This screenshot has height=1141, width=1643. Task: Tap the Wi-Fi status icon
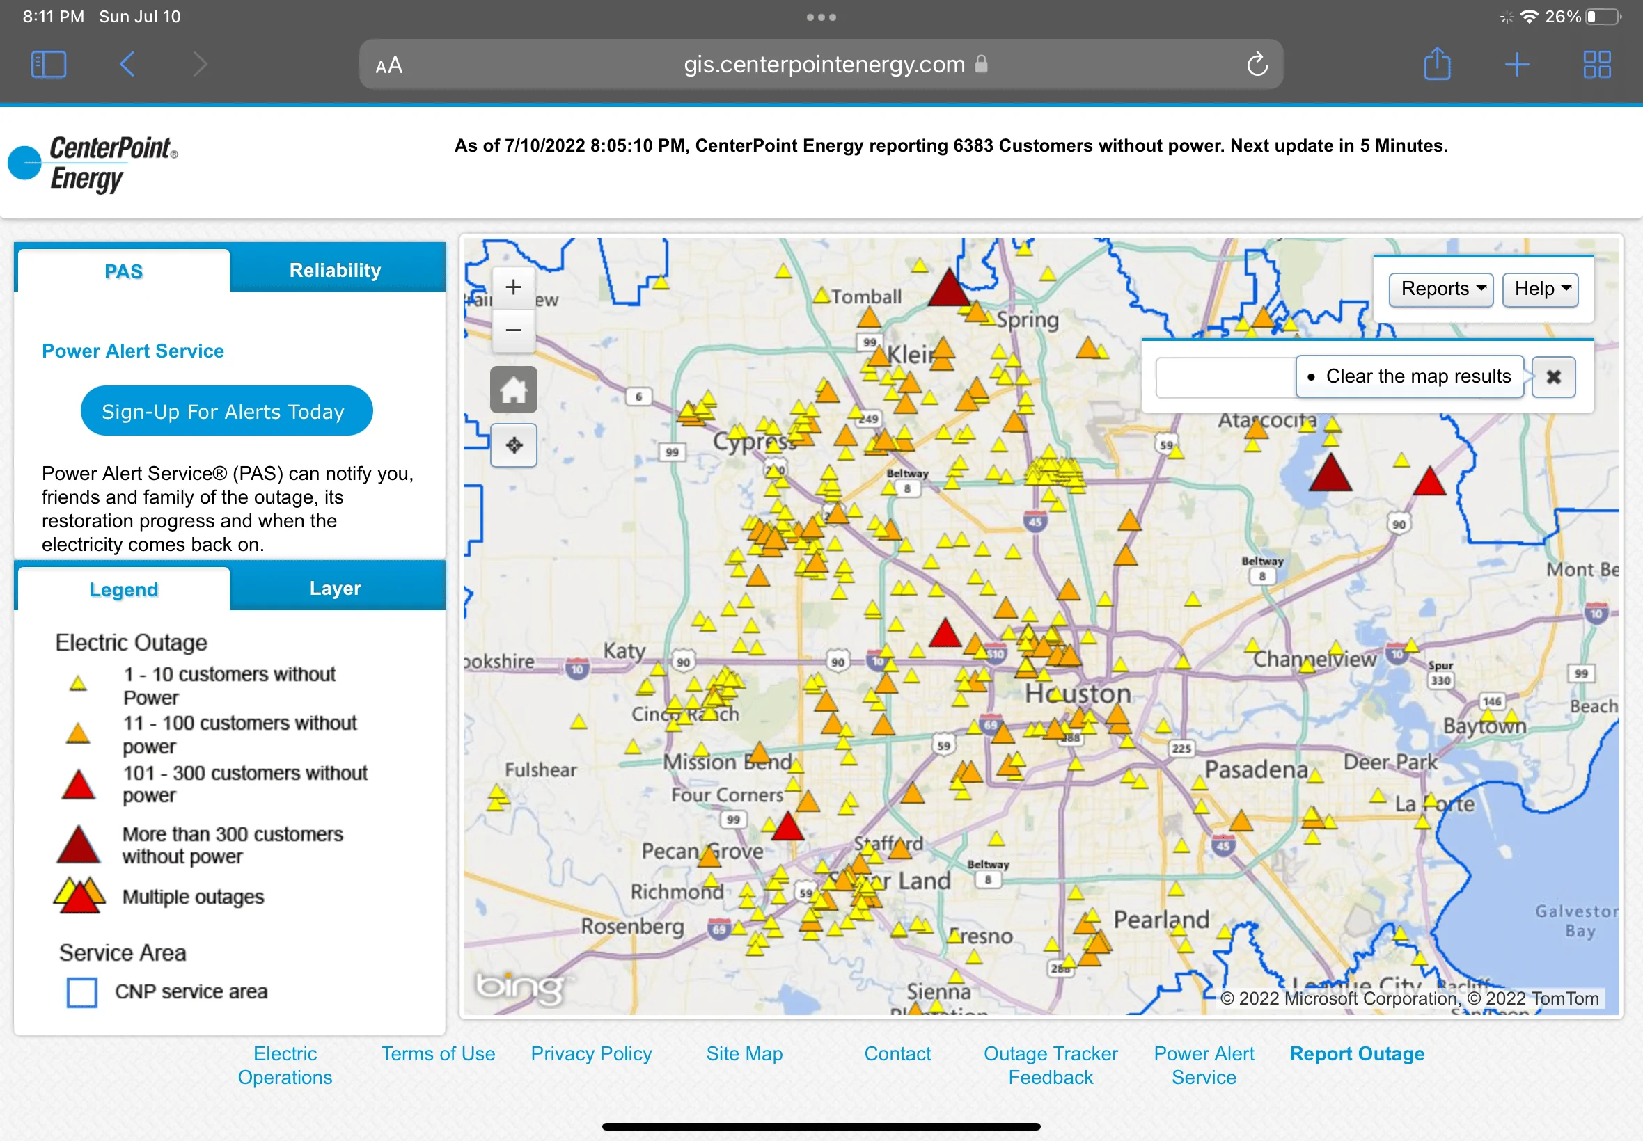[x=1529, y=17]
